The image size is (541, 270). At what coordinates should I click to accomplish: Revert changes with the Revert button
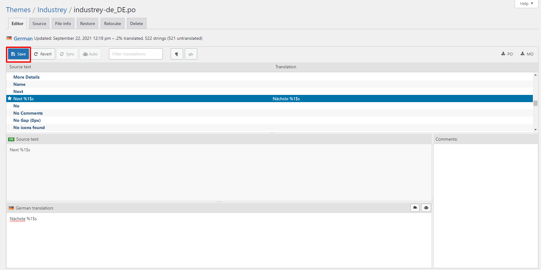pyautogui.click(x=43, y=54)
